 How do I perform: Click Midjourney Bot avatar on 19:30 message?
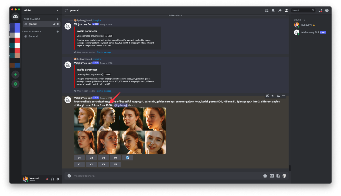coord(68,65)
